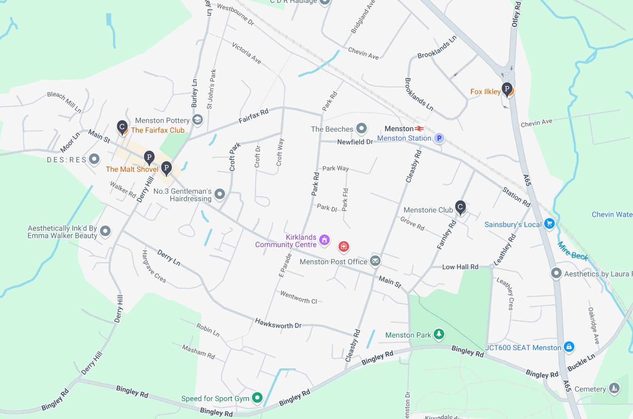Select the Menston Park tree icon

click(439, 334)
